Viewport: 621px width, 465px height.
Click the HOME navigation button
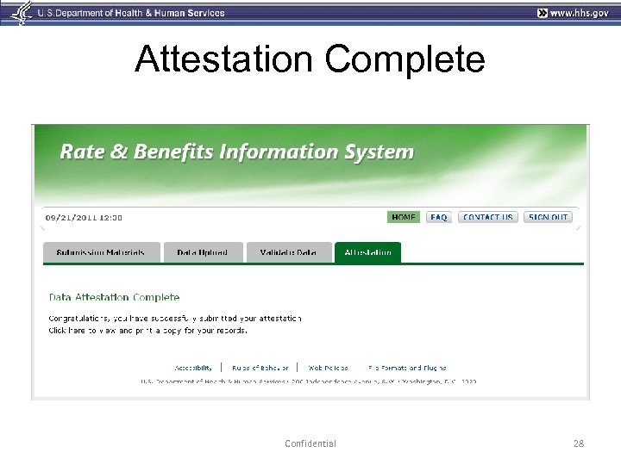[403, 217]
